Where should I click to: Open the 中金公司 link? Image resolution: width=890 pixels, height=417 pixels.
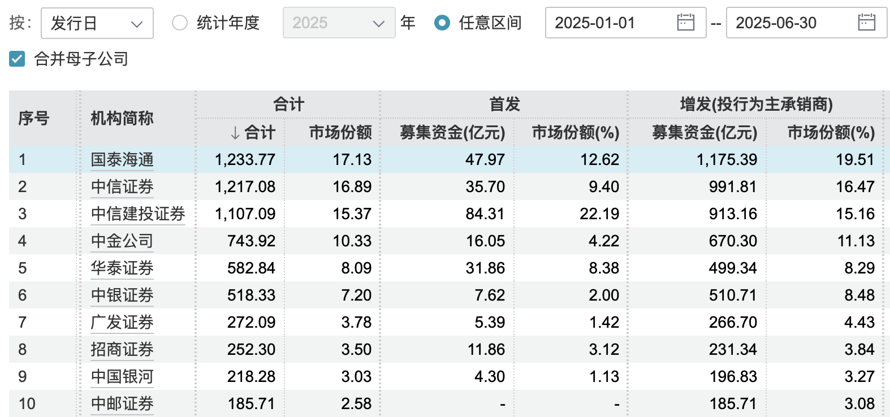pyautogui.click(x=122, y=241)
